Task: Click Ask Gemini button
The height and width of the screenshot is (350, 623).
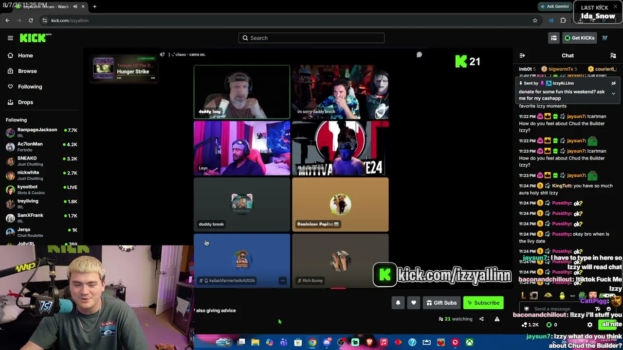Action: click(x=554, y=7)
